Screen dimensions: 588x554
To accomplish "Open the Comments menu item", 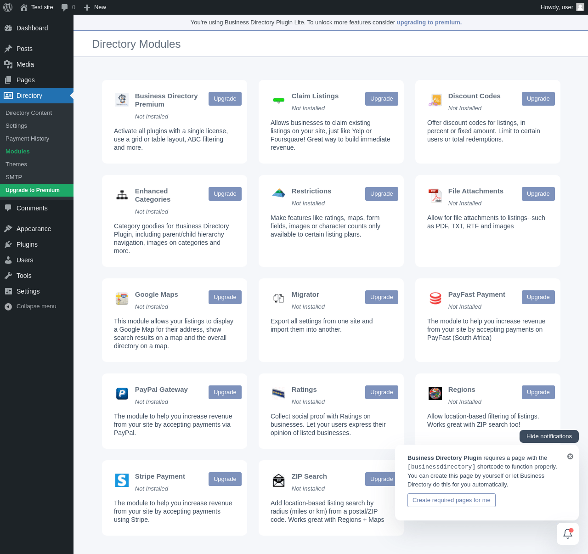I will pos(37,208).
